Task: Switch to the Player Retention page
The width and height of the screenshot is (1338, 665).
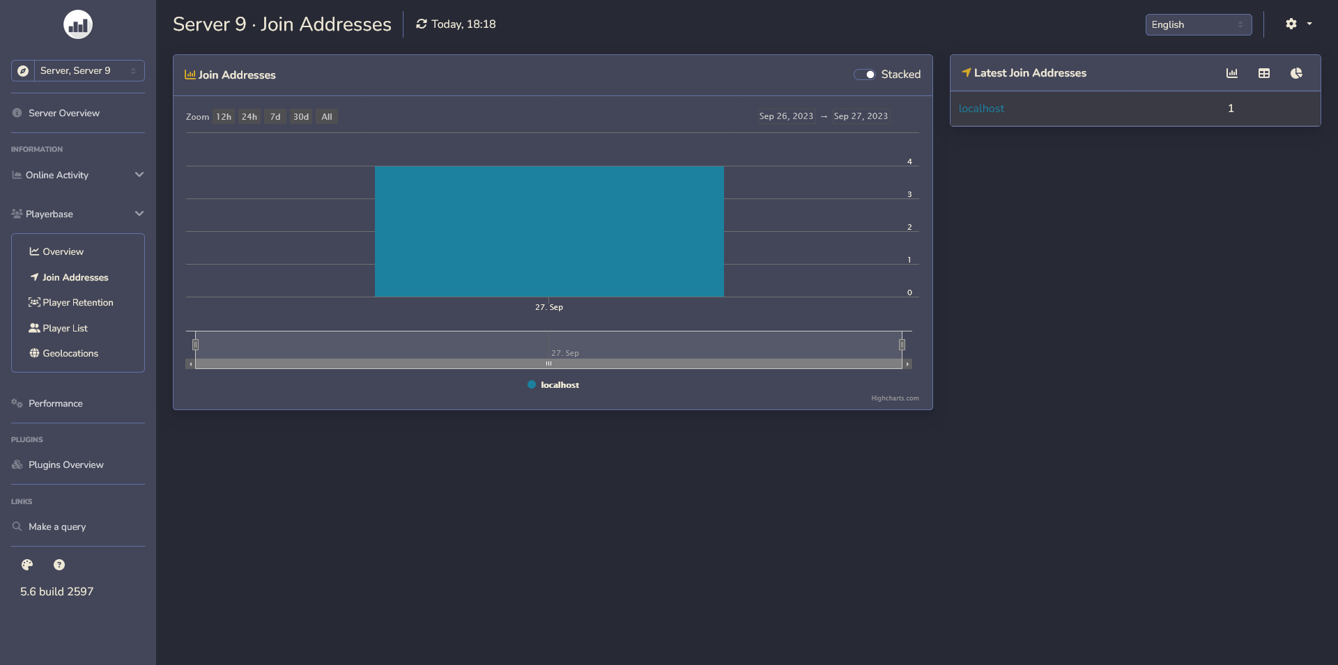Action: coord(77,302)
